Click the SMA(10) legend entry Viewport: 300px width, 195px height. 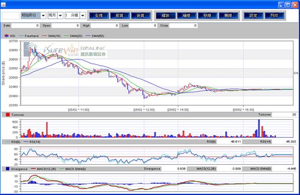pos(51,36)
